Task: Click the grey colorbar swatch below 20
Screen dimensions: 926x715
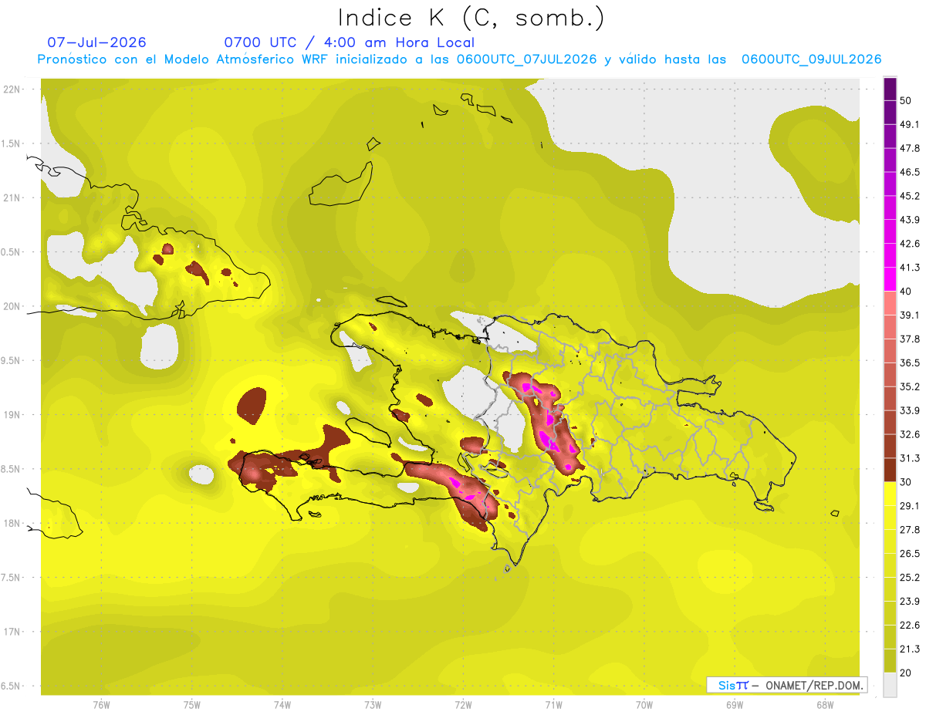Action: (x=890, y=685)
